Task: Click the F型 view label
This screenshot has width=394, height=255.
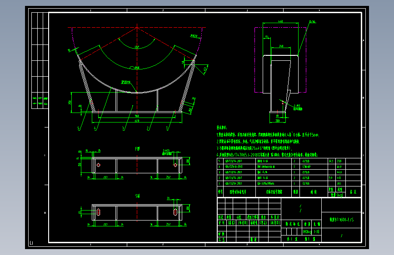Action: (x=137, y=149)
